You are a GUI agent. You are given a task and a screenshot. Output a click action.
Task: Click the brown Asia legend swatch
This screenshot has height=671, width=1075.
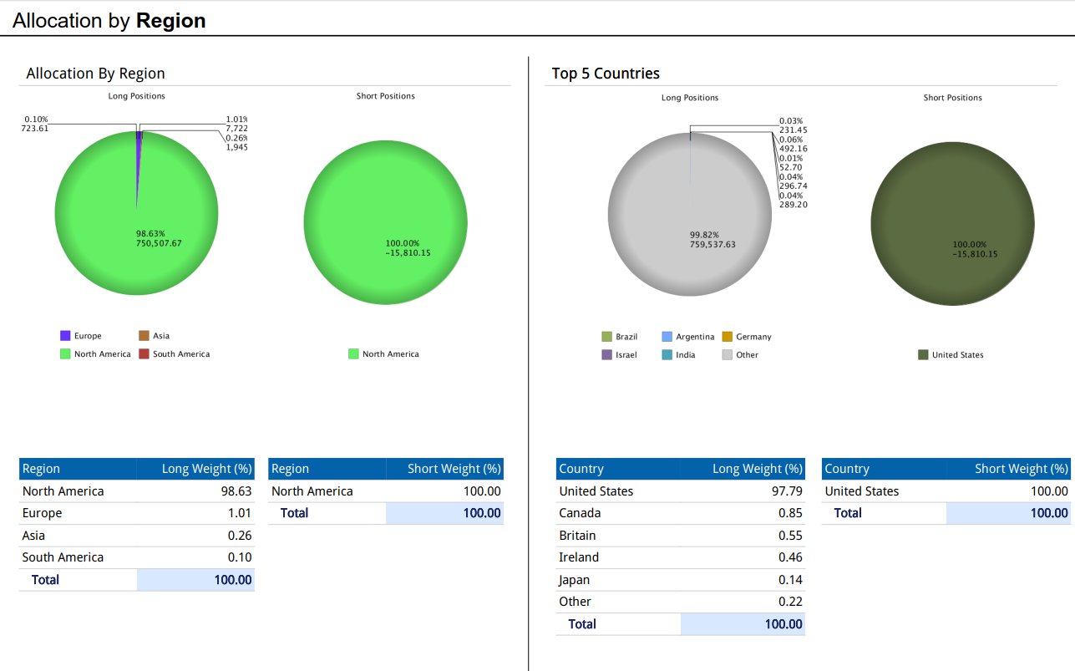(144, 336)
